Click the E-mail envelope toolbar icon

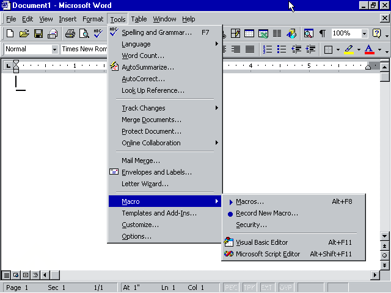coord(53,34)
